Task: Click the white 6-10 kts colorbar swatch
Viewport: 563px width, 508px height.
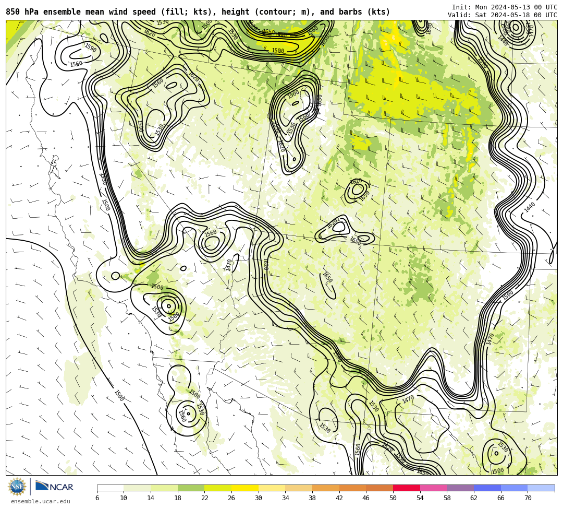Action: 110,488
